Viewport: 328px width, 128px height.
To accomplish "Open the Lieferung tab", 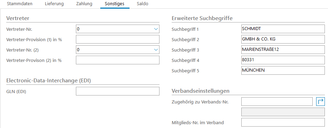I will [x=54, y=4].
